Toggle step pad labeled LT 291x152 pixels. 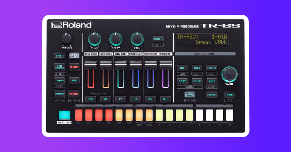pos(99,115)
